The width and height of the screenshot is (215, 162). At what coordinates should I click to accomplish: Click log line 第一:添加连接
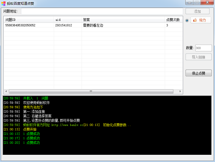[x=24, y=112]
